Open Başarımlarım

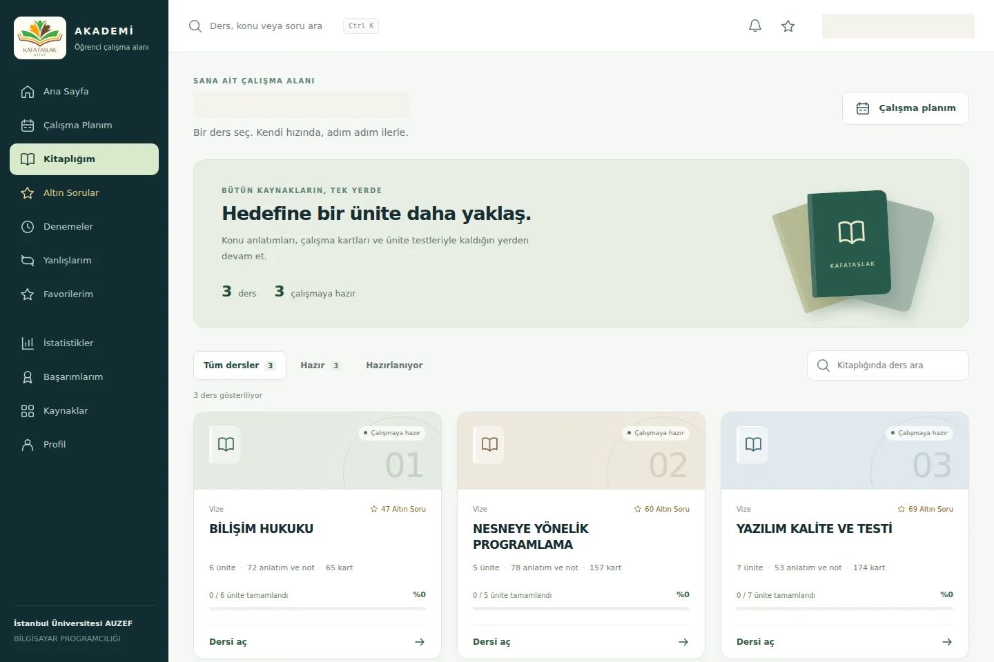pyautogui.click(x=84, y=377)
